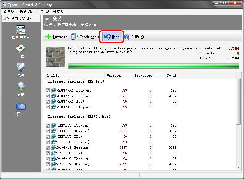This screenshot has width=244, height=179.
Task: Uncheck the S-1-5-18 (Cookies) checkbox
Action: tap(48, 142)
